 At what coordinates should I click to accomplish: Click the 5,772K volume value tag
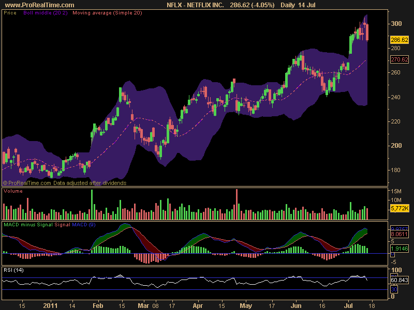pyautogui.click(x=400, y=208)
